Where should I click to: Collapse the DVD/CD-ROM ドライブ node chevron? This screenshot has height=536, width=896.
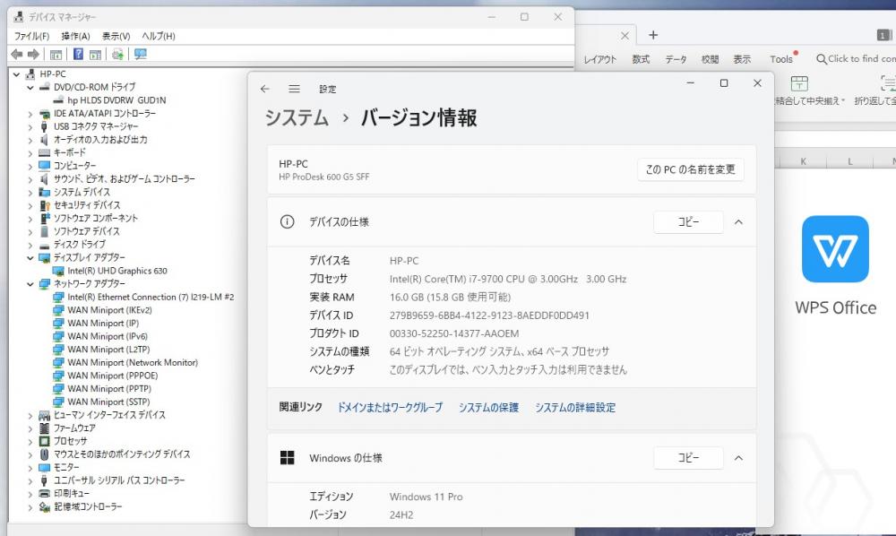point(30,88)
